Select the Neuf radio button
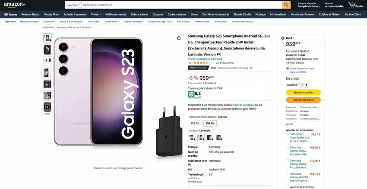 [x=283, y=38]
